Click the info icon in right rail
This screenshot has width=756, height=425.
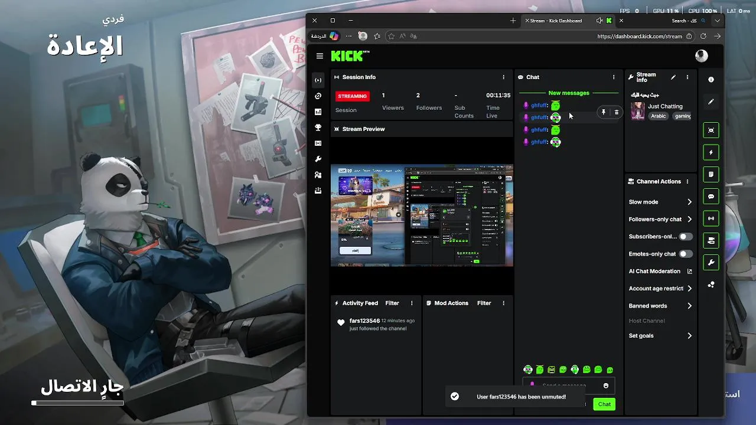711,79
